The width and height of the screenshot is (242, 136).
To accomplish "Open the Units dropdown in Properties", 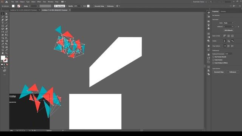I will point(228,23).
